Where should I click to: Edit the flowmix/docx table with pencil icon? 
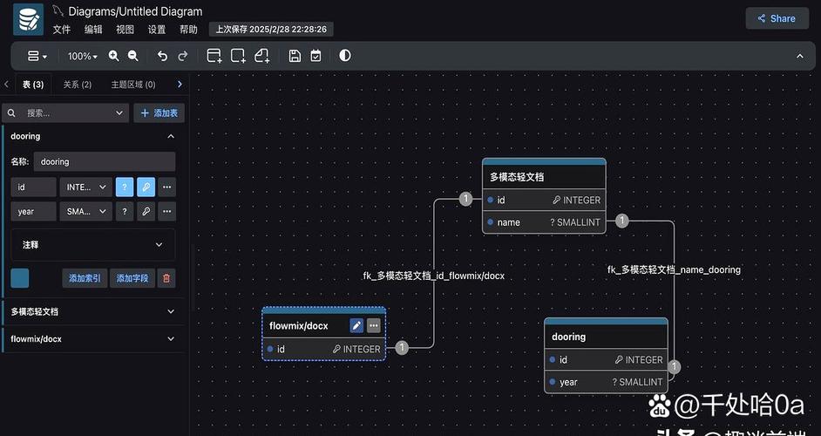point(356,325)
